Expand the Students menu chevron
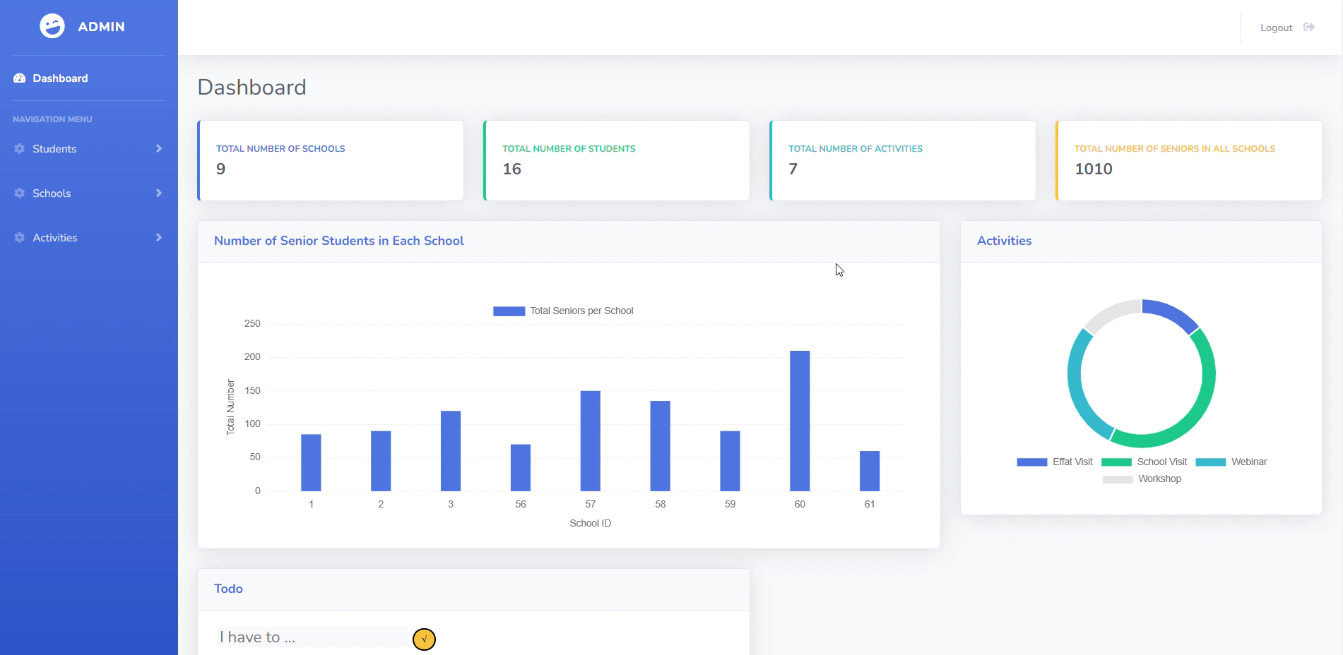Image resolution: width=1343 pixels, height=655 pixels. coord(159,148)
